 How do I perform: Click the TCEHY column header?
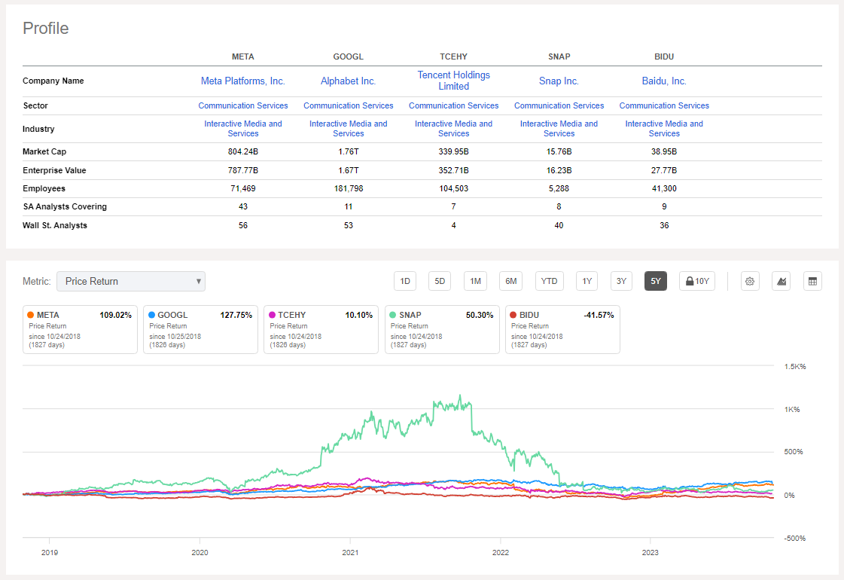point(454,56)
